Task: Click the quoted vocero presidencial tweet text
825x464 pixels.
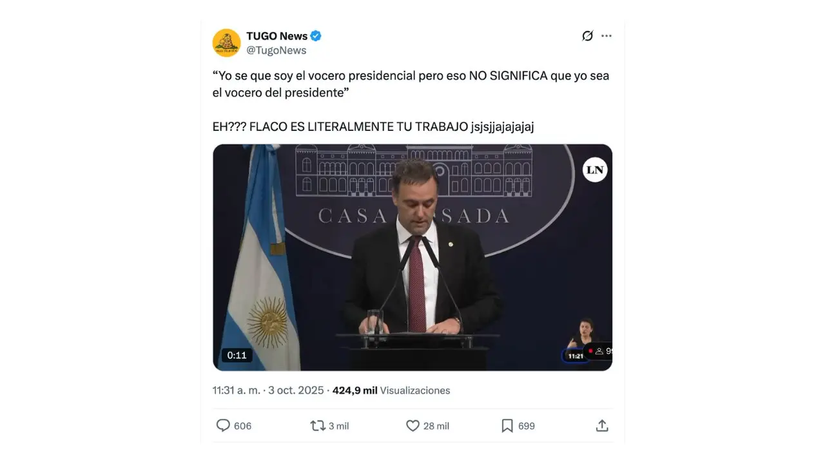Action: tap(411, 84)
